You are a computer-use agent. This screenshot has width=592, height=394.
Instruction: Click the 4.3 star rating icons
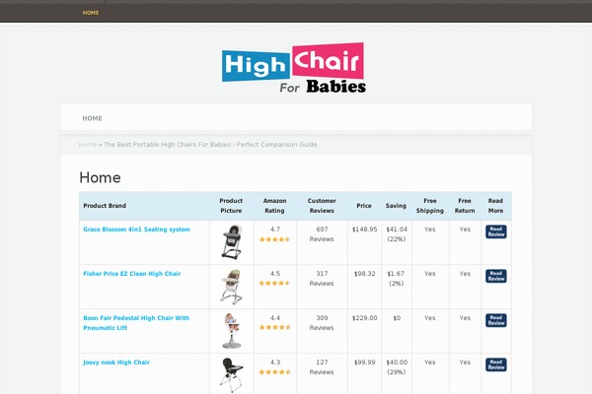[275, 371]
